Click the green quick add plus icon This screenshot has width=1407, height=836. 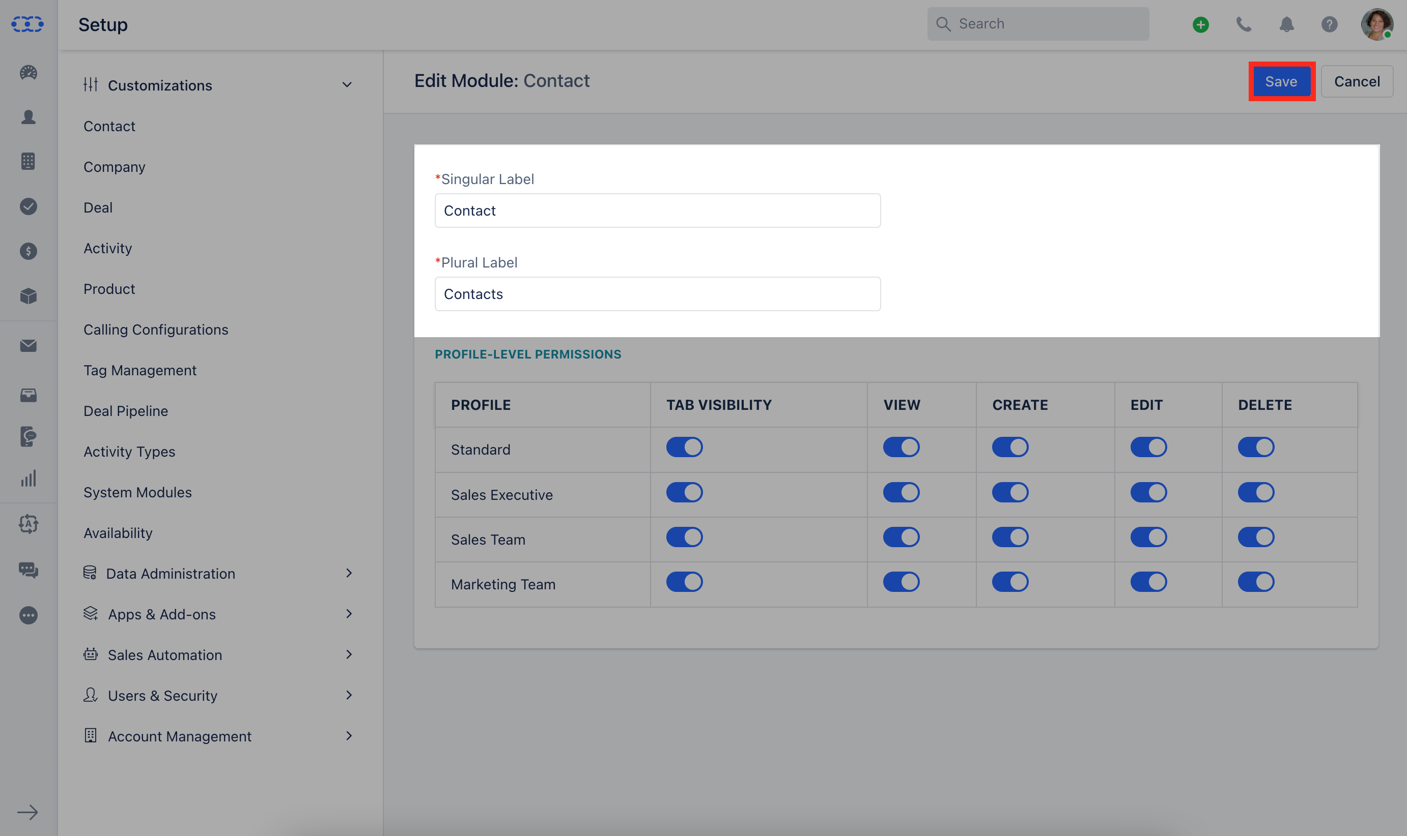[1201, 24]
